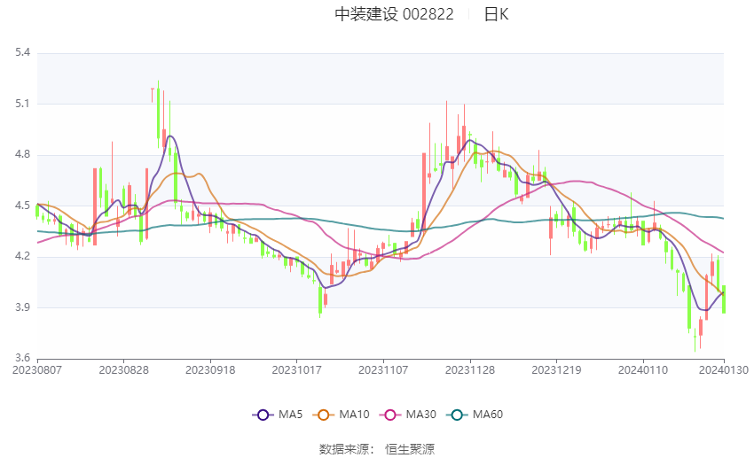Click the 20240130 date axis label
Image resolution: width=754 pixels, height=458 pixels.
(724, 370)
